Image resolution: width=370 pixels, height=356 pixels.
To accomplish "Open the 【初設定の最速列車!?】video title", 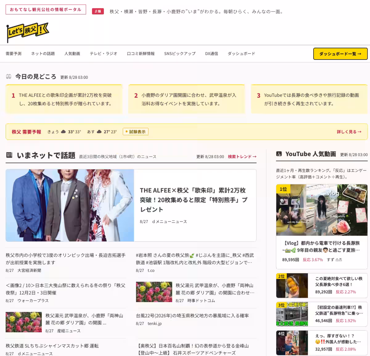I will tap(339, 310).
